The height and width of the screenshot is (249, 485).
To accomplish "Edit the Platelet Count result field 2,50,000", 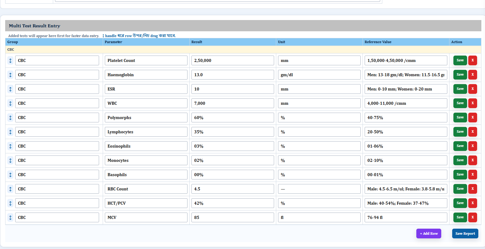I will click(233, 60).
